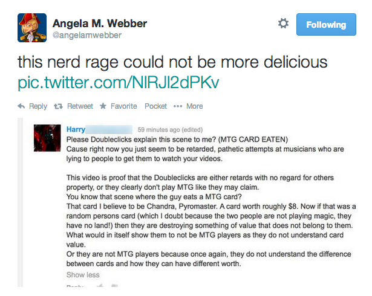Click the Angela M. Webber name
The width and height of the screenshot is (372, 296).
point(100,23)
